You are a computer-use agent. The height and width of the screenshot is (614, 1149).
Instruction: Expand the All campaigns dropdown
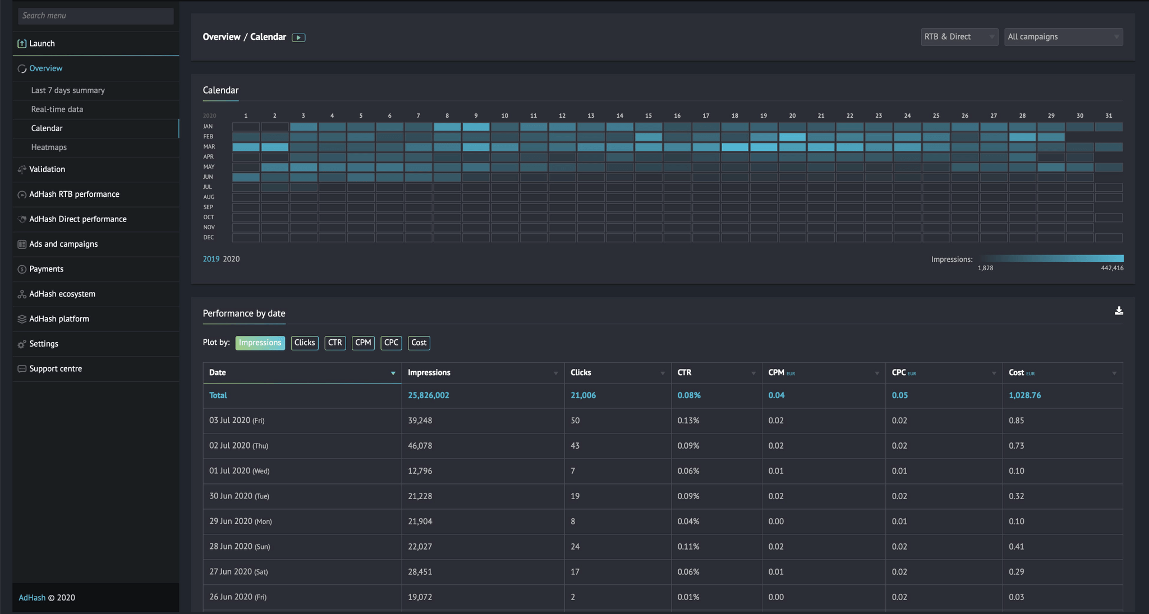1063,37
